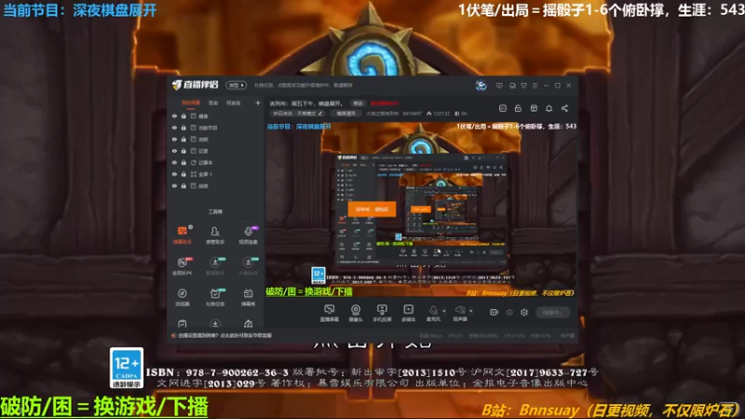Image resolution: width=745 pixels, height=419 pixels.
Task: Open the 浏览器 browser tool
Action: point(182,297)
